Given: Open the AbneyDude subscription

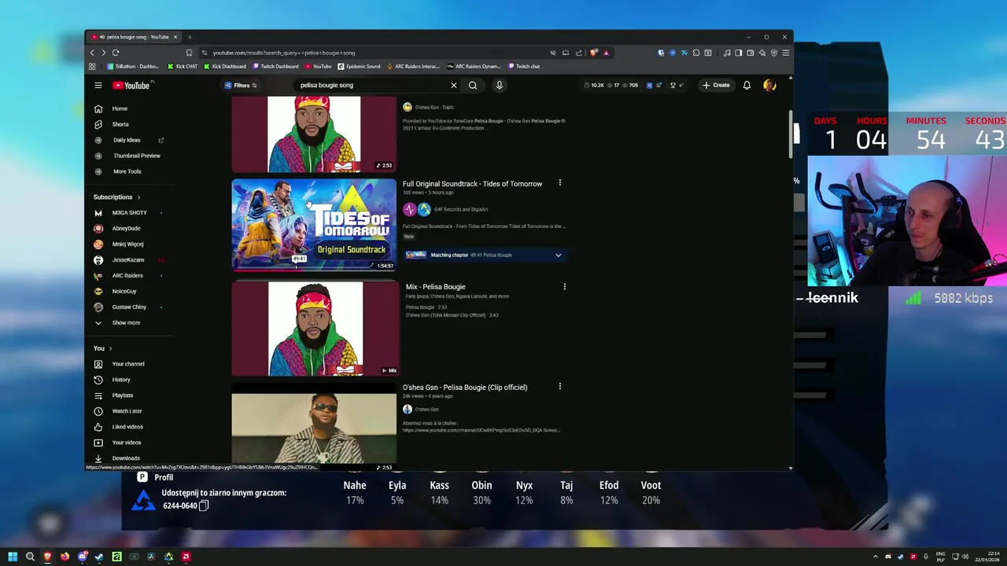Looking at the screenshot, I should (127, 229).
